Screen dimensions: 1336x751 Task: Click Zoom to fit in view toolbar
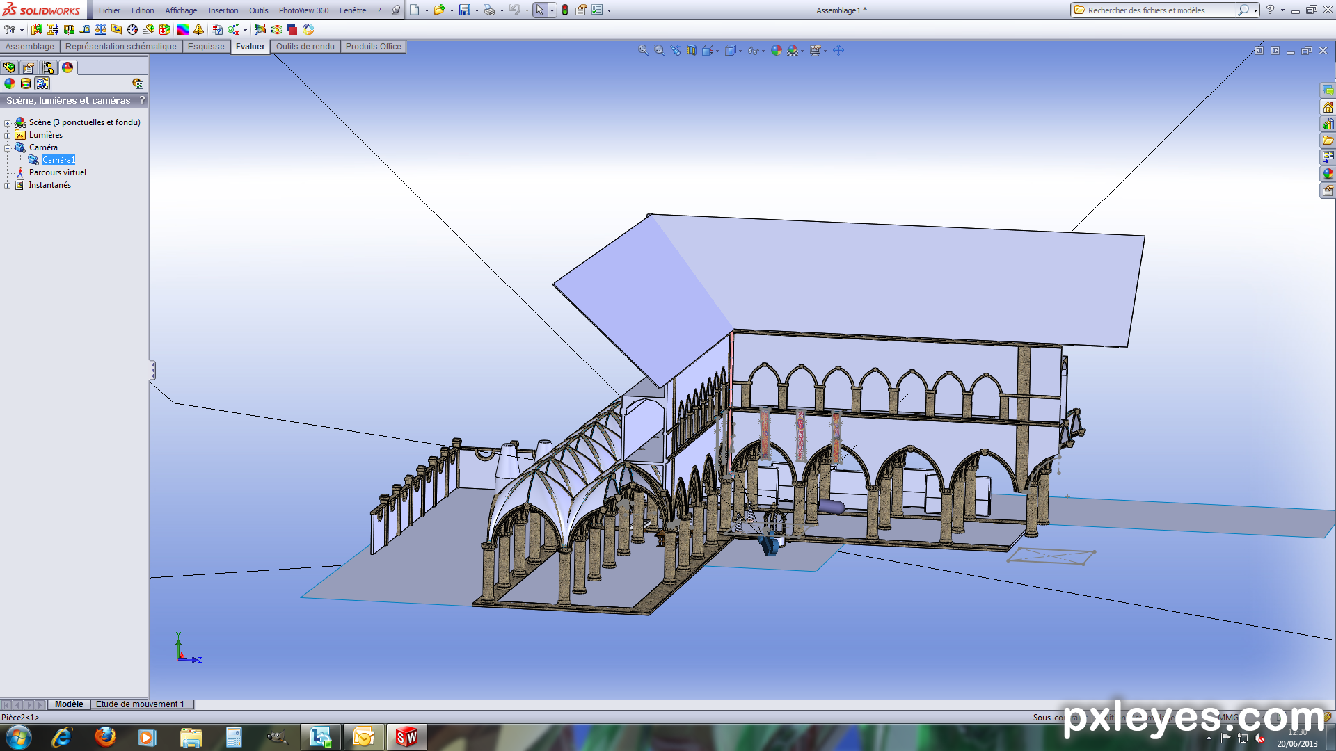click(x=644, y=50)
